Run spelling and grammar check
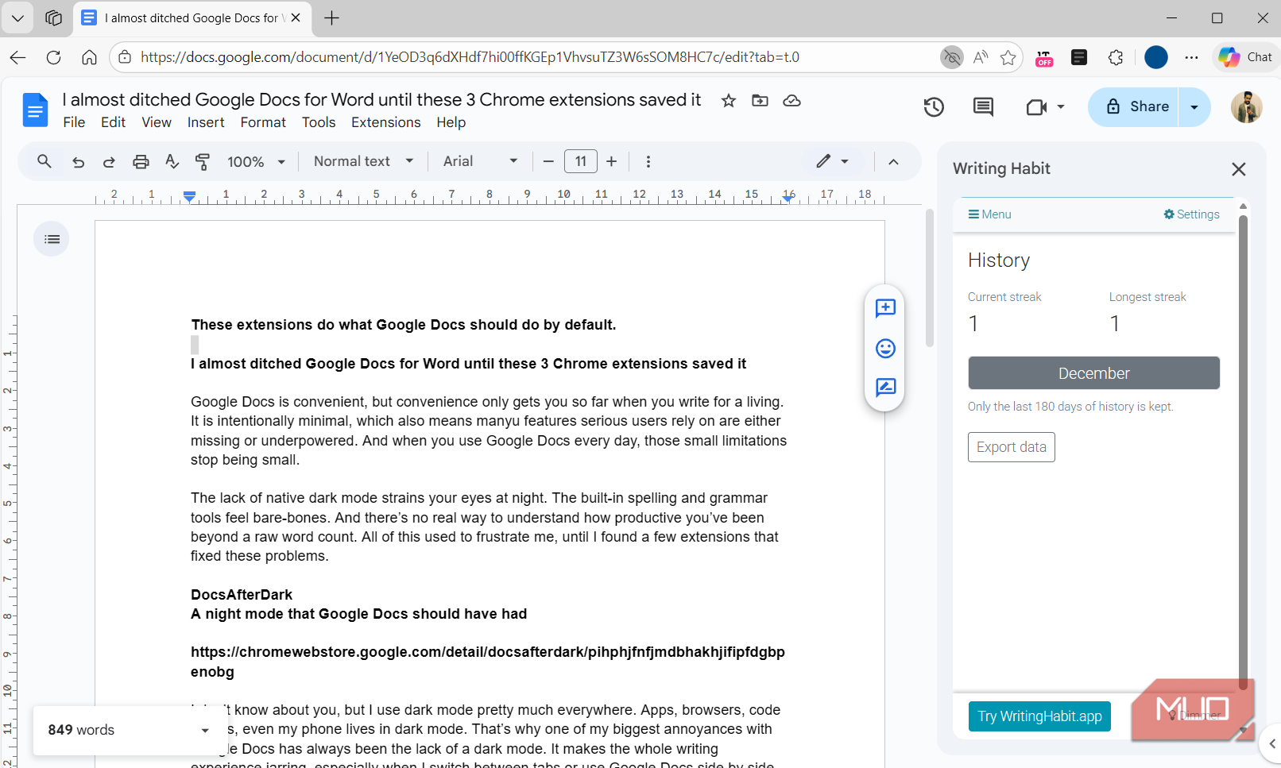Image resolution: width=1281 pixels, height=768 pixels. click(172, 162)
